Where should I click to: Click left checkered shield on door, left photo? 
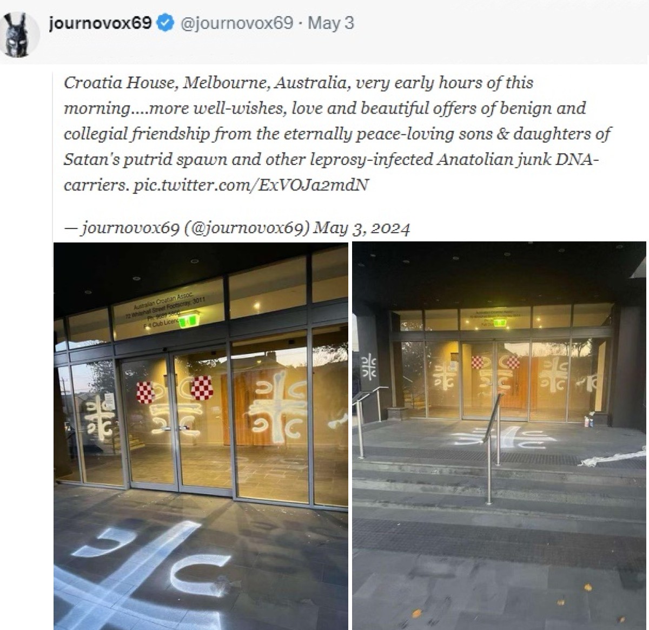[145, 392]
